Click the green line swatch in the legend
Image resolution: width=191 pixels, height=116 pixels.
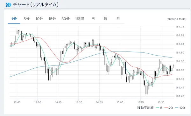click(x=158, y=108)
